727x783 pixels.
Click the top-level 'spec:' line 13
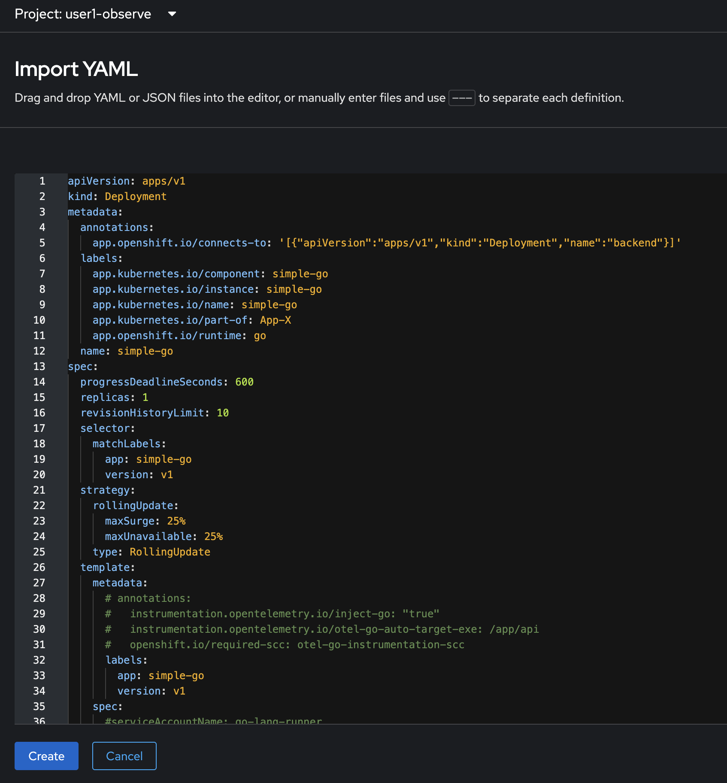click(83, 367)
